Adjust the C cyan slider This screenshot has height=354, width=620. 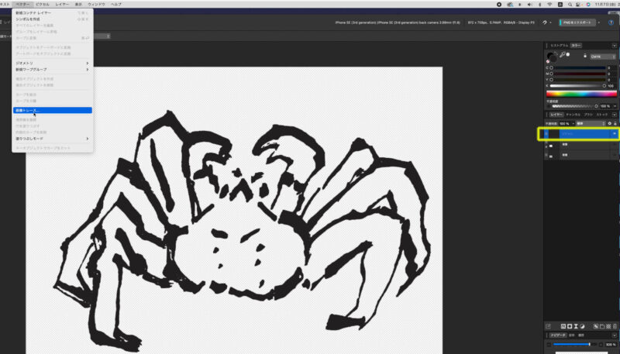579,68
